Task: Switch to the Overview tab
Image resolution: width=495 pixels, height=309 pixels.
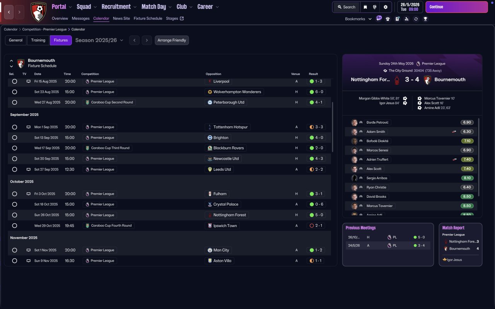Action: coord(60,19)
